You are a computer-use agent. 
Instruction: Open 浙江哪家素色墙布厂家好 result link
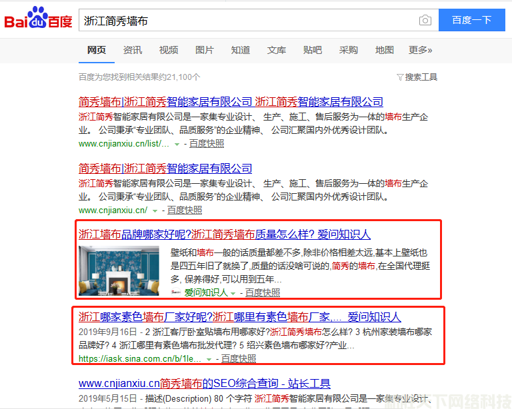click(240, 316)
